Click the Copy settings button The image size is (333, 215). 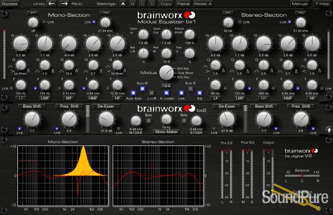click(x=166, y=4)
